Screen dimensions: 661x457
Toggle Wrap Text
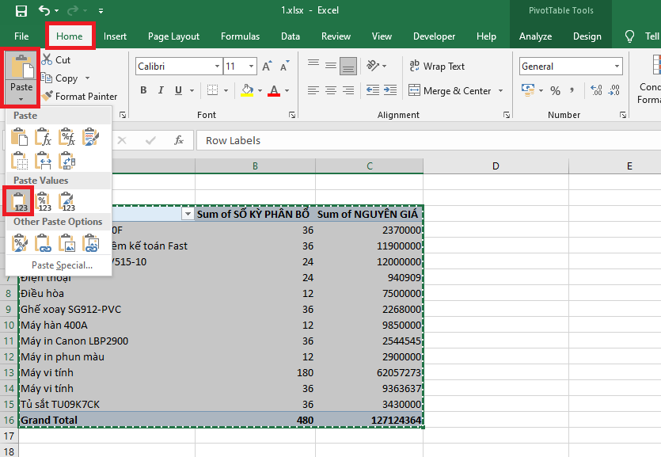click(x=436, y=67)
